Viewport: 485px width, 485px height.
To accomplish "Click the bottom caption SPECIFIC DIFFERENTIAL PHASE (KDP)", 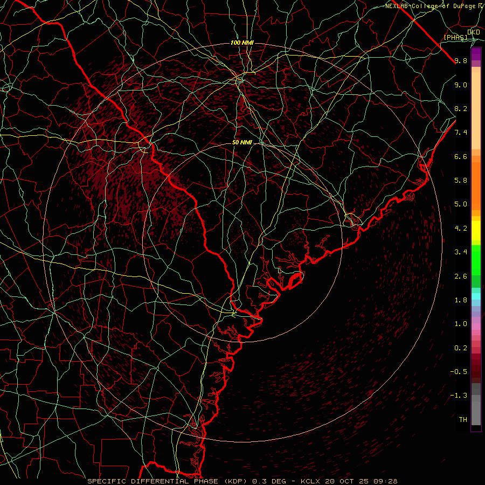I will point(169,481).
